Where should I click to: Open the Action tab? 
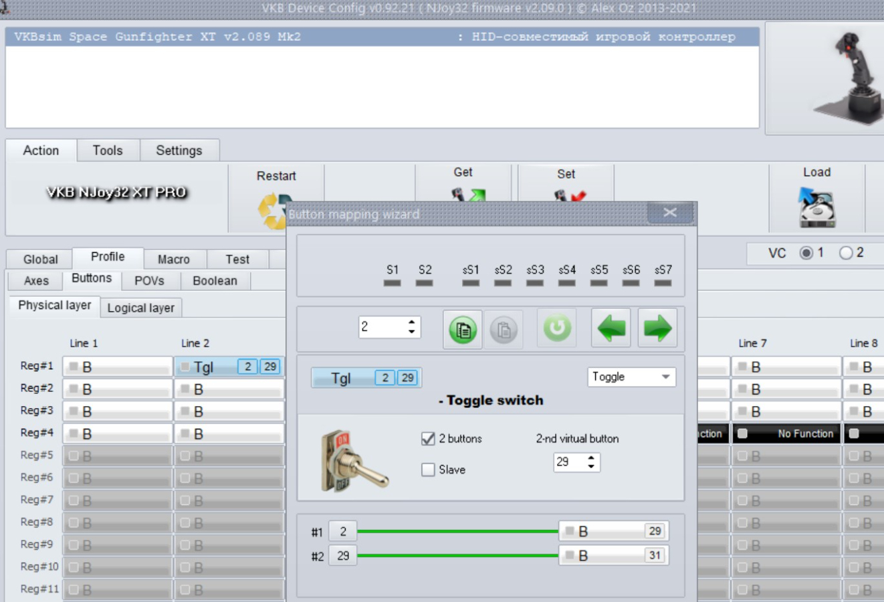point(41,150)
